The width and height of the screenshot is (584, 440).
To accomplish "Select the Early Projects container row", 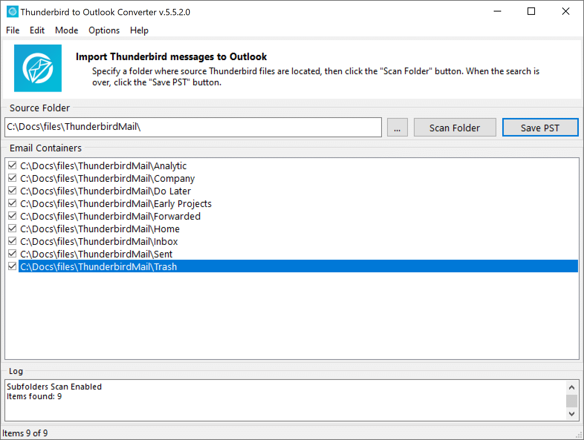I will [116, 204].
